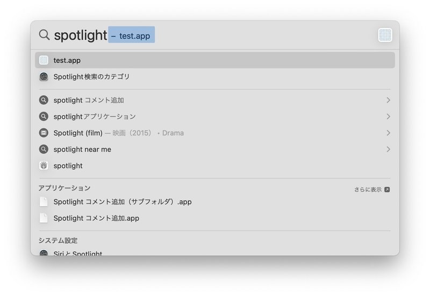
Task: Click search icon beside spotlight near me
Action: pyautogui.click(x=44, y=149)
